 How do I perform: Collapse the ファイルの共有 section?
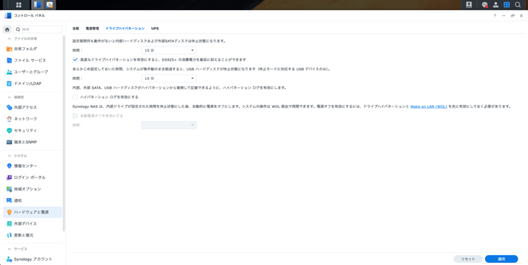[9, 39]
